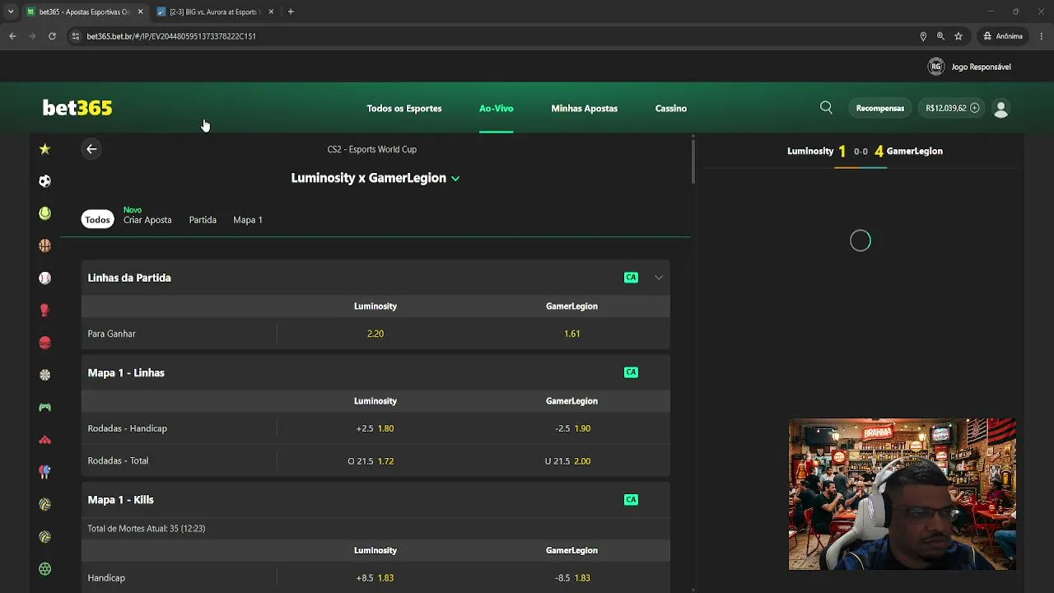Close the BIG vs. Aurora browser tab
Screen dimensions: 1054x593
tap(271, 12)
